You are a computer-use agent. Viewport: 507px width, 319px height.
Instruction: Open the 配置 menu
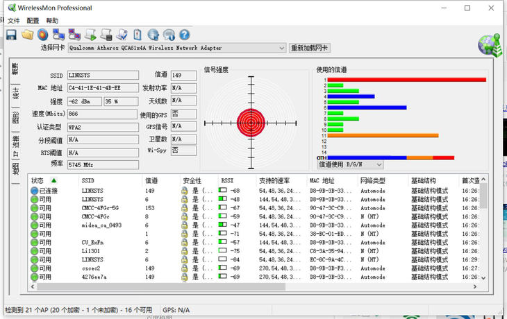click(33, 21)
